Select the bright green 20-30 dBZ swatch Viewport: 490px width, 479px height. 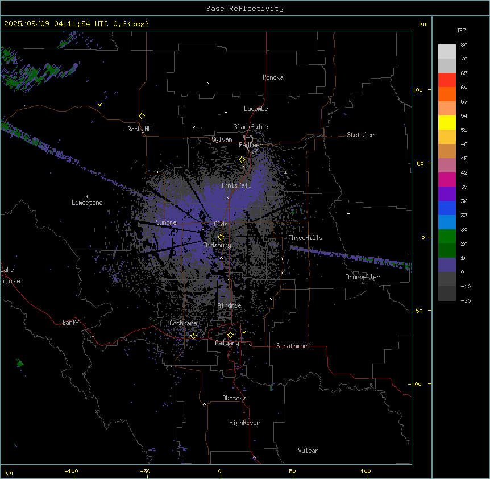point(447,237)
